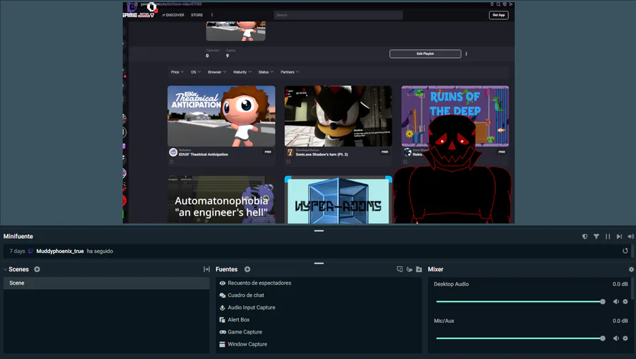Click the Mixer panel title
Image resolution: width=636 pixels, height=359 pixels.
click(x=435, y=269)
